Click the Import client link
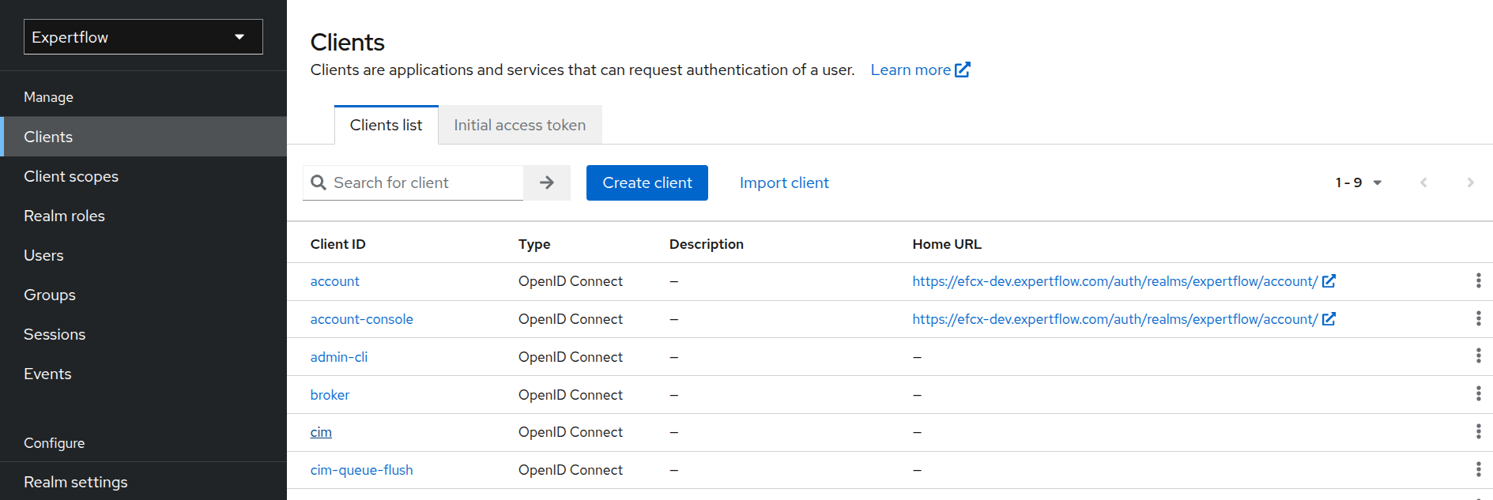Viewport: 1493px width, 500px height. [x=783, y=182]
